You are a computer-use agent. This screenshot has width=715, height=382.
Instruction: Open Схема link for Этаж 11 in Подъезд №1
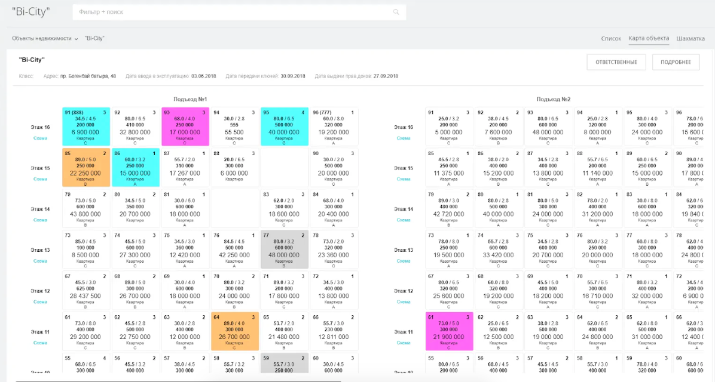pos(40,343)
